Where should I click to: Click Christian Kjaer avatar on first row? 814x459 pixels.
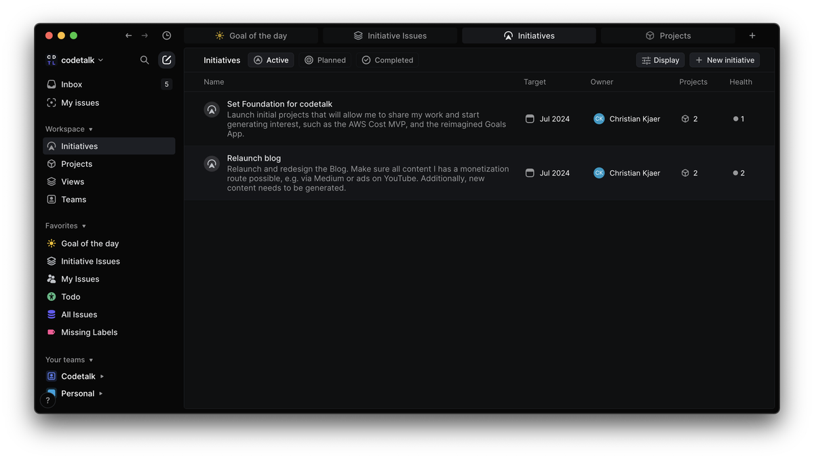599,119
